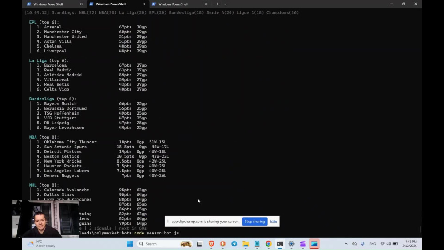Click the app.clipchamp.com sharing message text
Image resolution: width=444 pixels, height=250 pixels.
click(x=205, y=222)
